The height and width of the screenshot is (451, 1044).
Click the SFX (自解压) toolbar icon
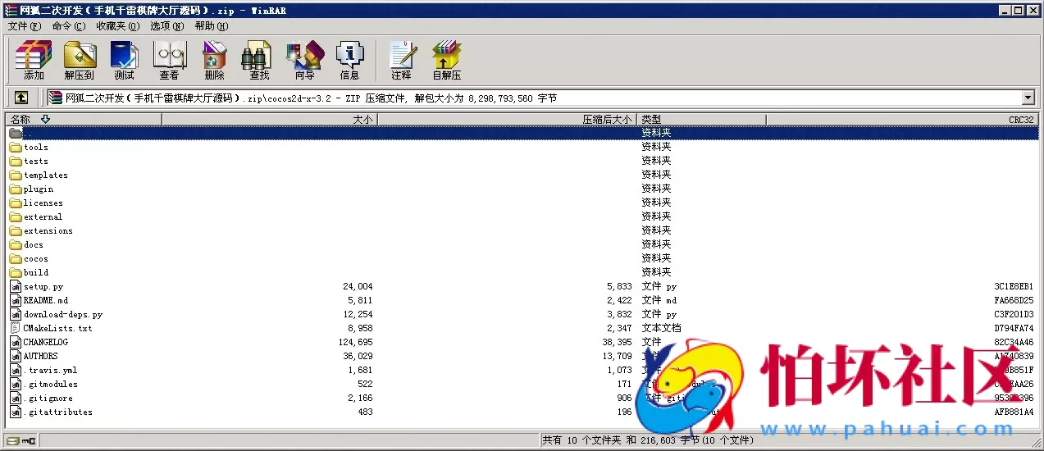tap(447, 60)
